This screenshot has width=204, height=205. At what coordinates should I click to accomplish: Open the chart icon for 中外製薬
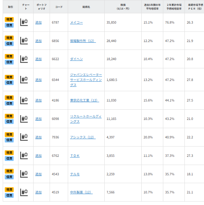(x=24, y=192)
